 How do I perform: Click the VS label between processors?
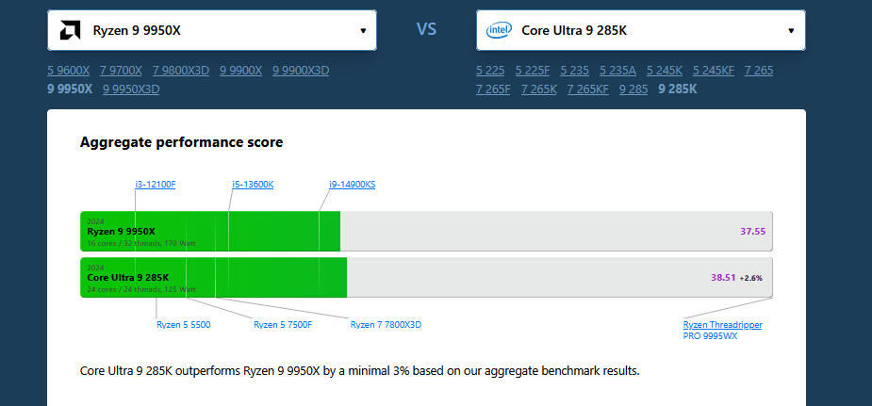point(426,29)
